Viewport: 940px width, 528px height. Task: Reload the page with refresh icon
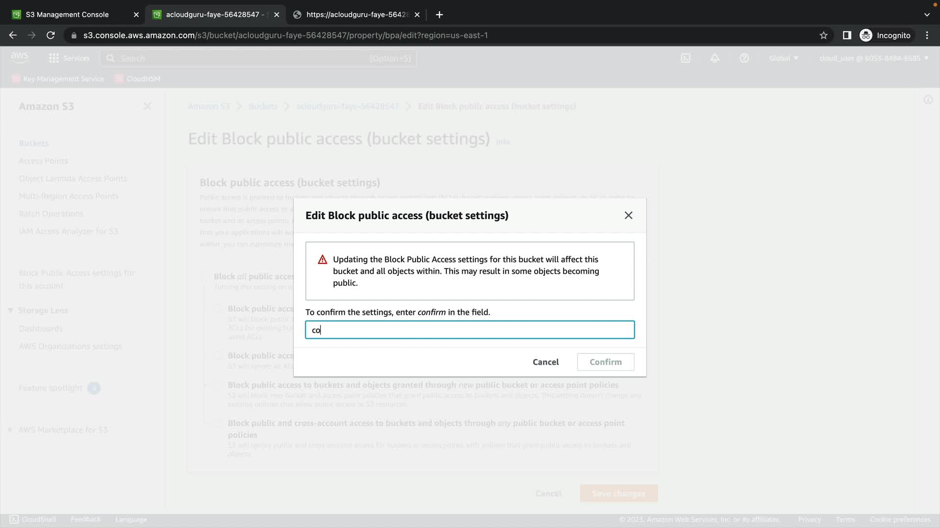coord(50,35)
